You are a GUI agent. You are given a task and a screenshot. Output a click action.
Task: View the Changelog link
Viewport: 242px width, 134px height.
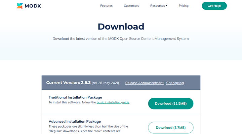(x=175, y=83)
